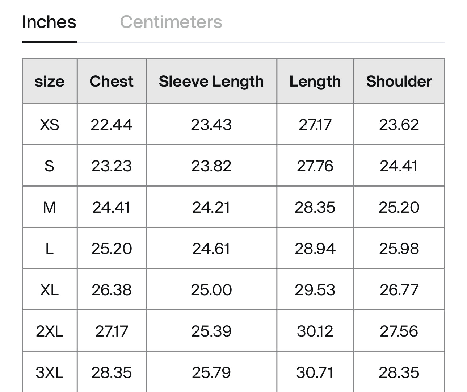Click the size column header

tap(50, 81)
